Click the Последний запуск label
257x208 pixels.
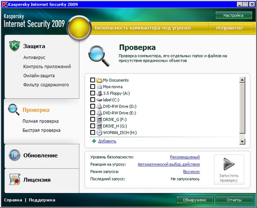[107, 179]
